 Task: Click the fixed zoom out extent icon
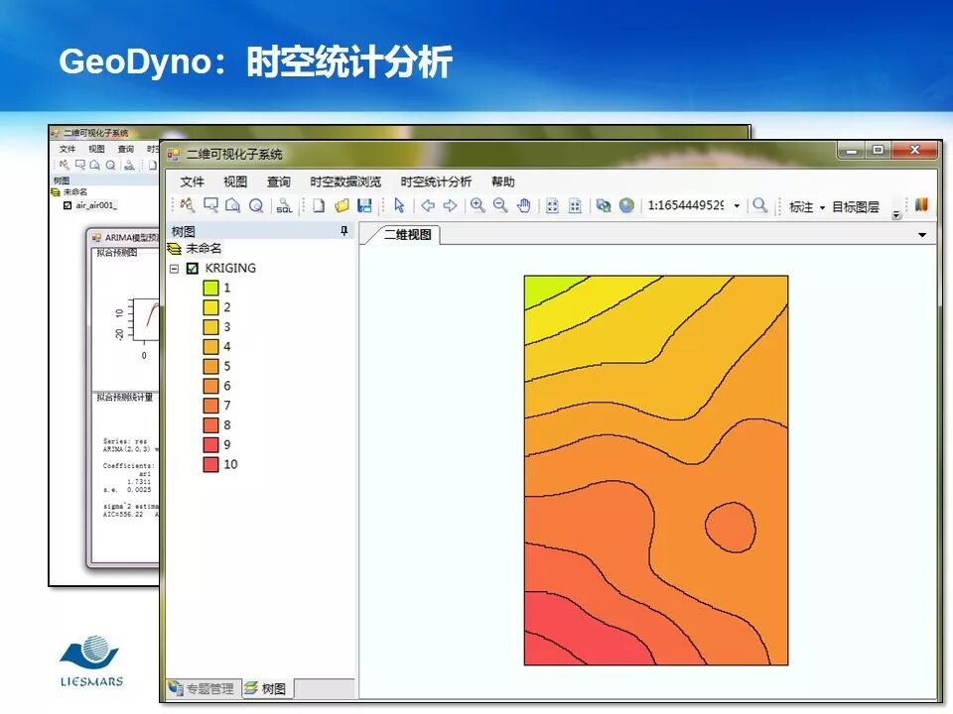coord(575,206)
